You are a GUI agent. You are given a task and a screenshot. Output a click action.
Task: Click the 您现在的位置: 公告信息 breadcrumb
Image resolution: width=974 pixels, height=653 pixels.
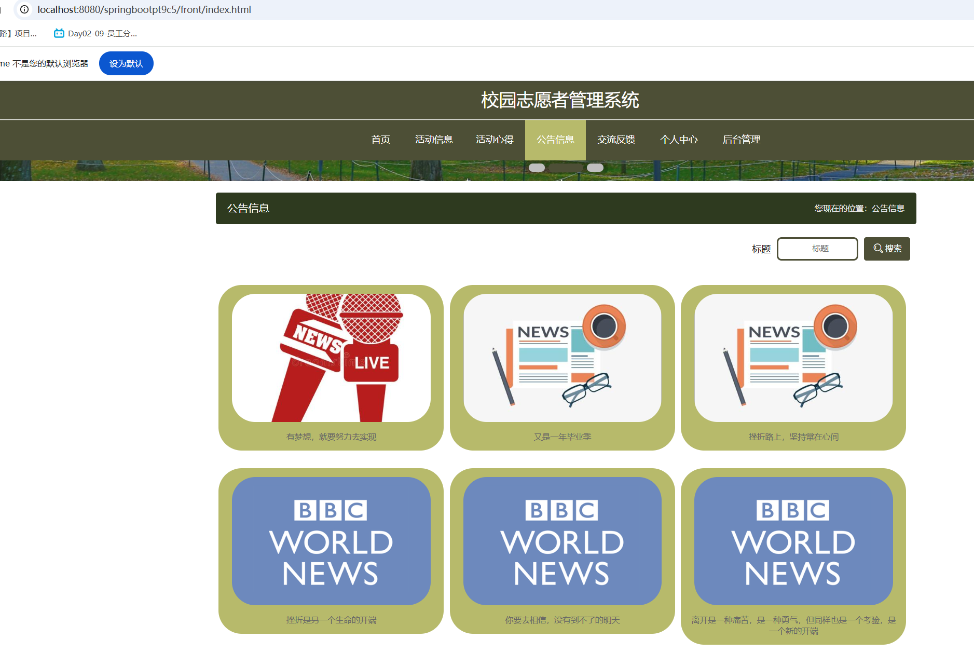(859, 208)
